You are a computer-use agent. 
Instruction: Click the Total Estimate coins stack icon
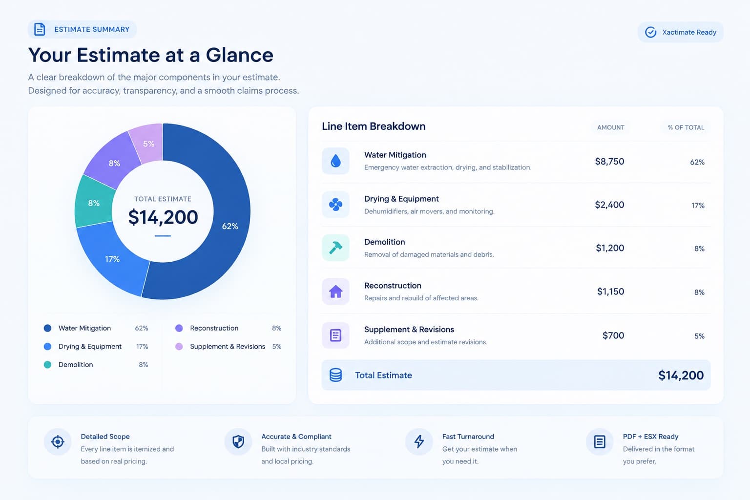click(335, 375)
